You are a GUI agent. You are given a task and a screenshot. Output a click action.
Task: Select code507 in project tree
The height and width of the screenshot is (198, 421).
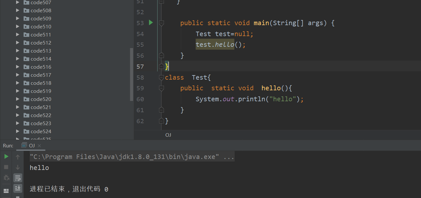pos(41,2)
